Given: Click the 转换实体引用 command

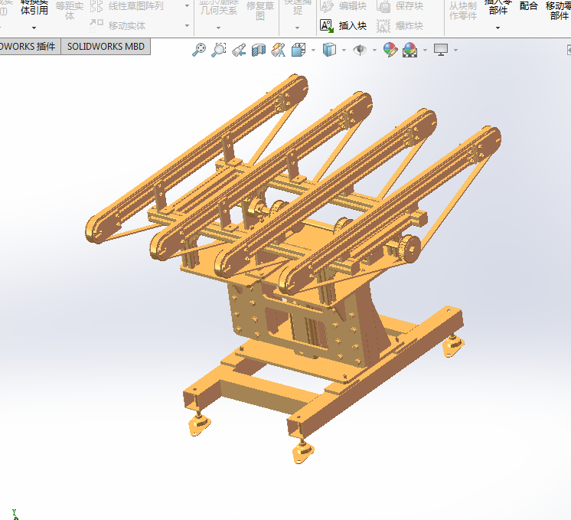Looking at the screenshot, I should 34,8.
